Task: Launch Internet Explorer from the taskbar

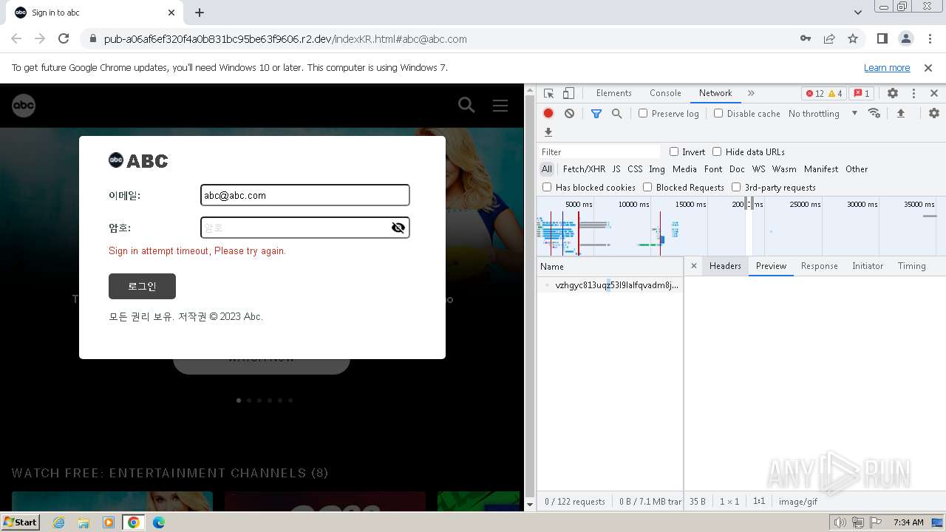Action: [x=59, y=522]
